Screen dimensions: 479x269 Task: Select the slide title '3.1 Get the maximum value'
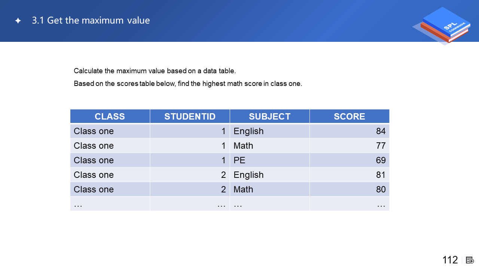[x=91, y=21]
